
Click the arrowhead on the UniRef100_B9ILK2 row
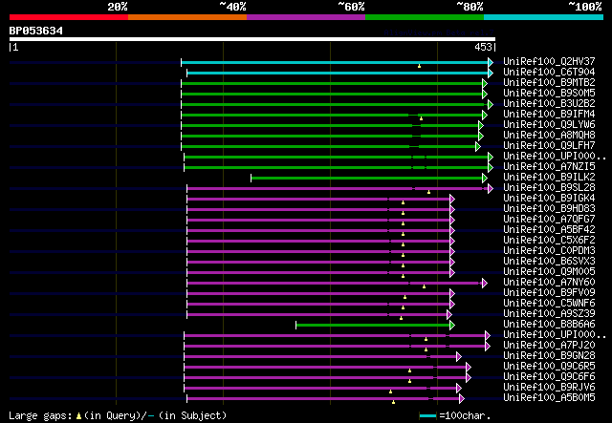pyautogui.click(x=485, y=179)
